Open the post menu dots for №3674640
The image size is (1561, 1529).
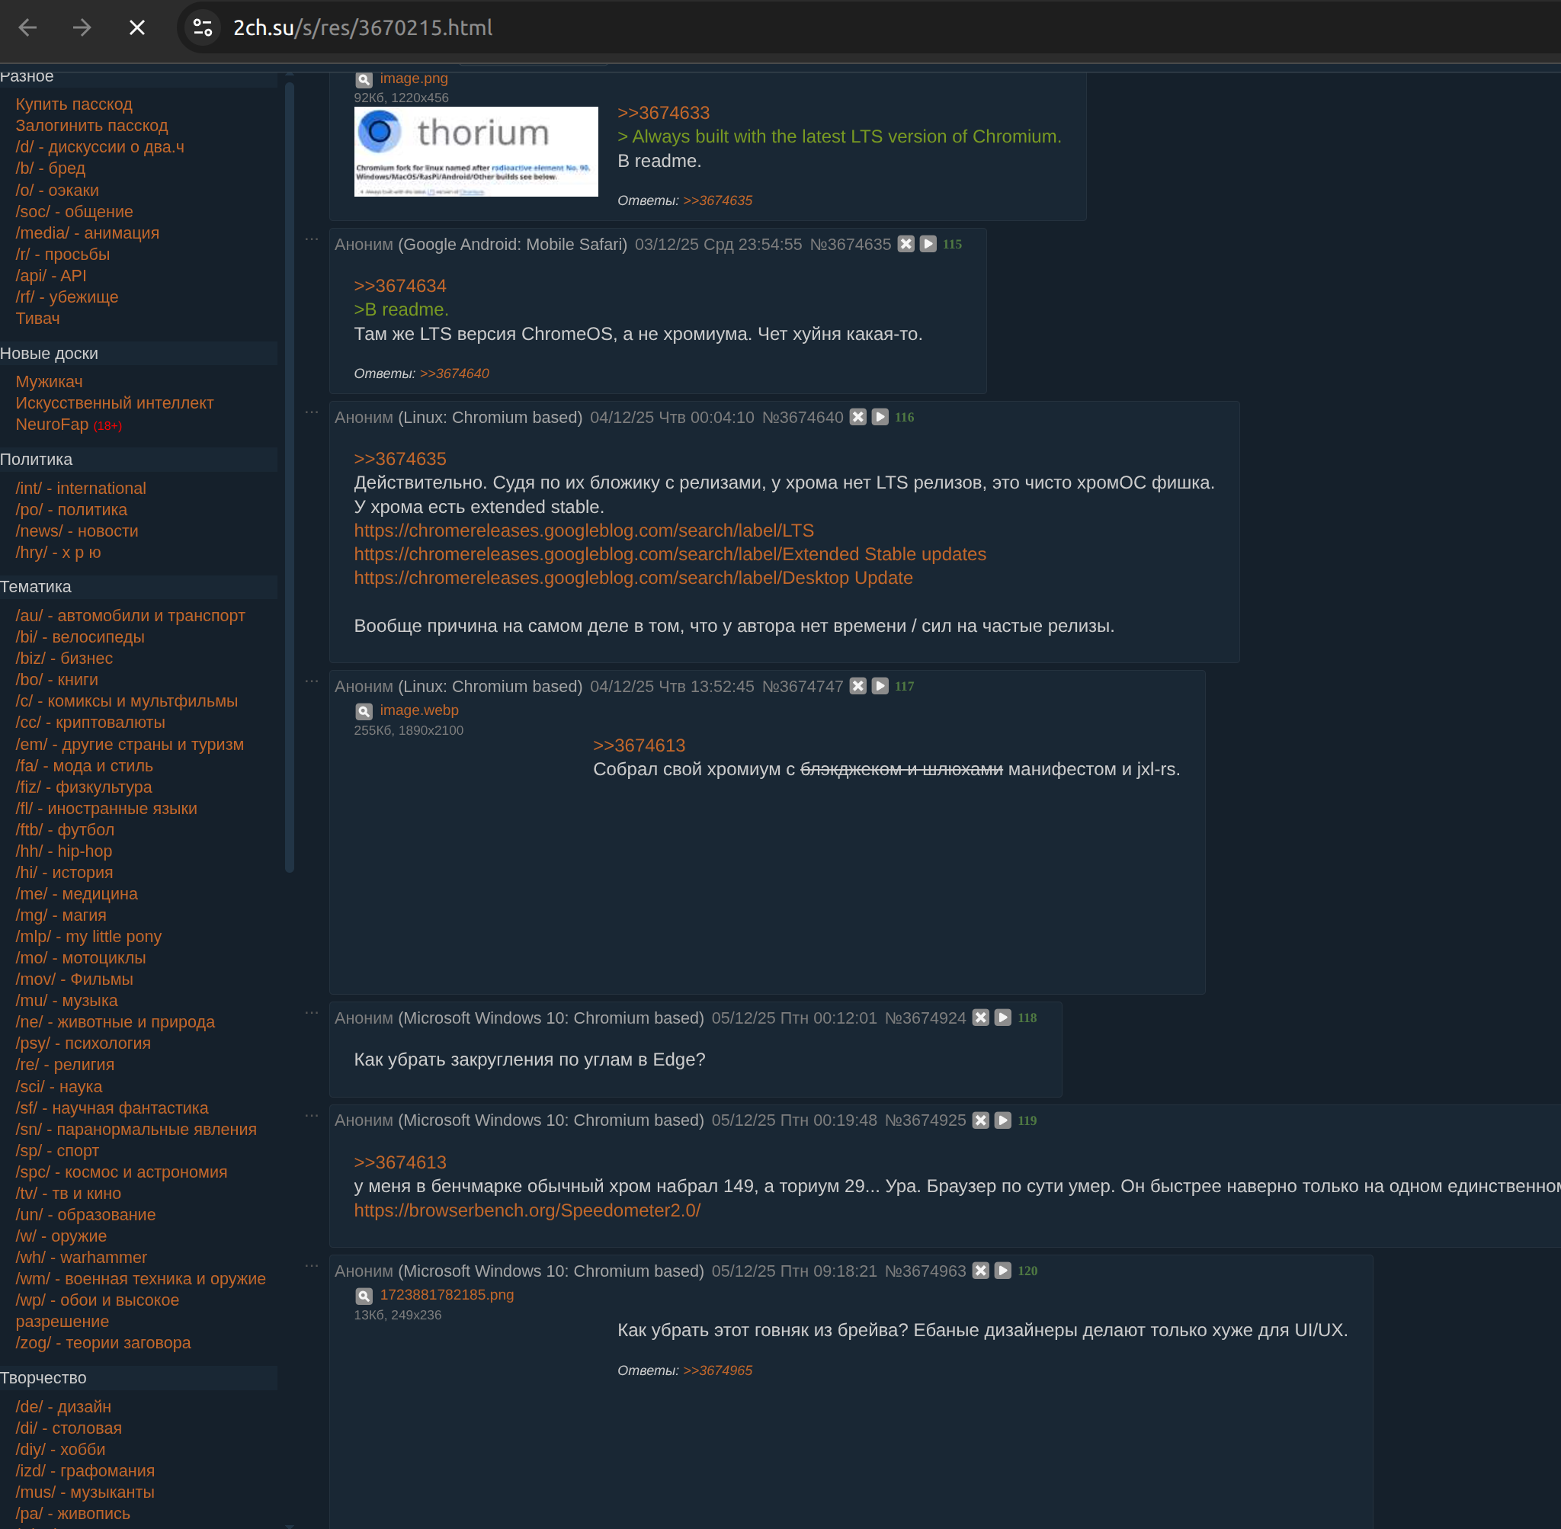312,412
